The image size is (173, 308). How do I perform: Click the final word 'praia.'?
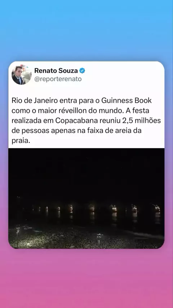coord(21,141)
